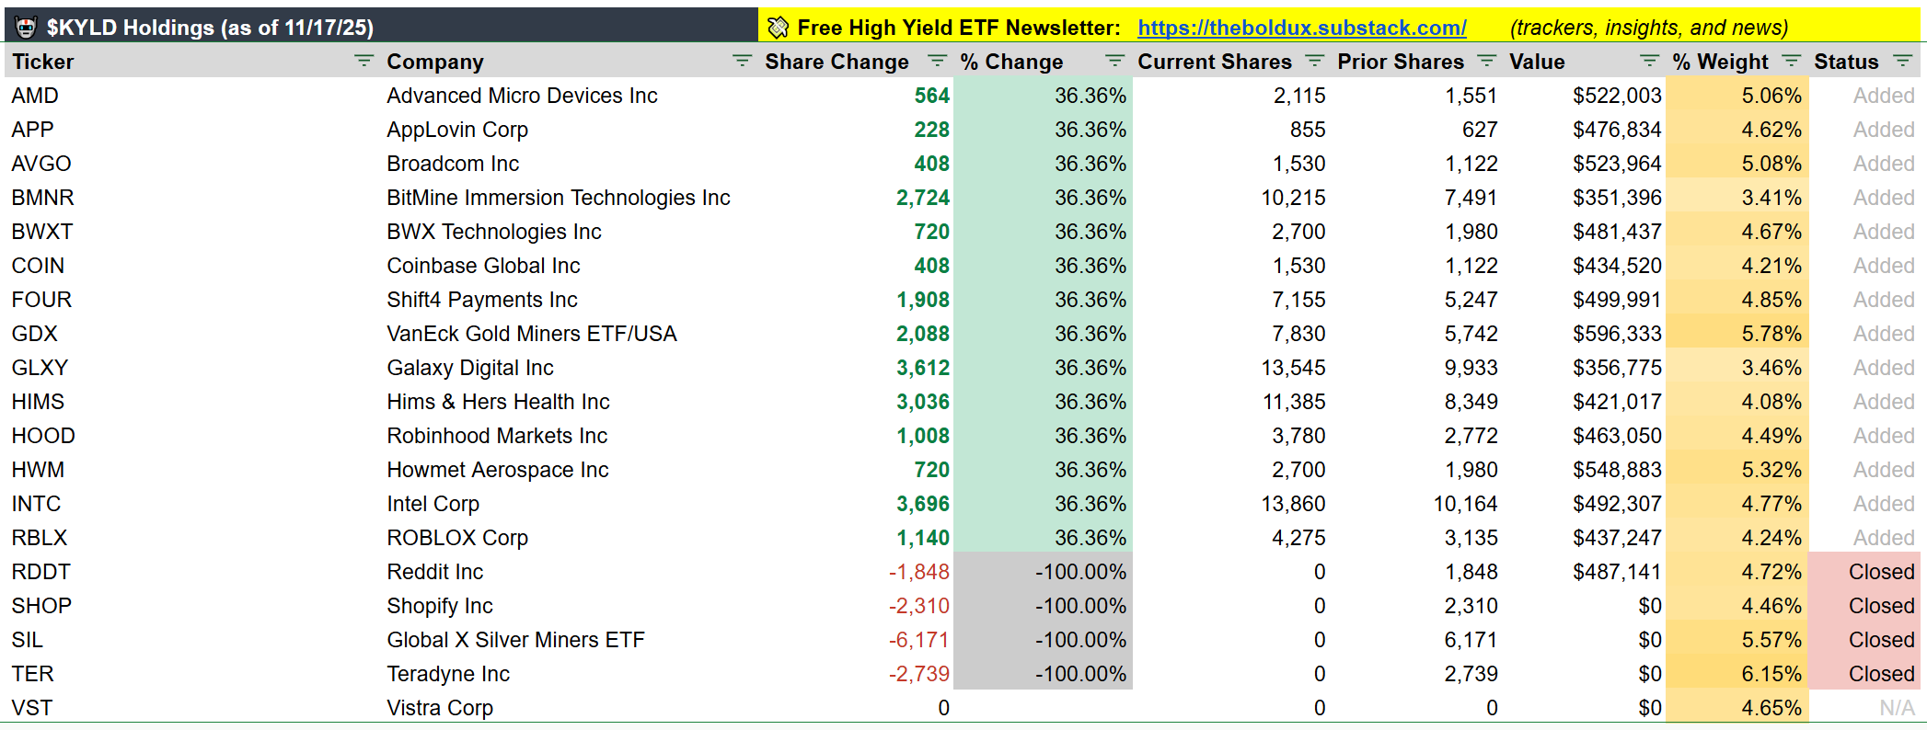Select Vistra Corp company cell

(x=569, y=708)
